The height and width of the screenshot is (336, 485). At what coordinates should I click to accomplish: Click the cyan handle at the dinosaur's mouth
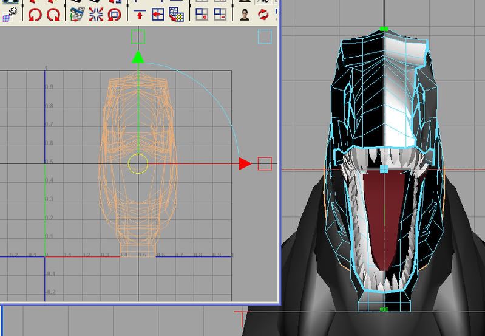tap(384, 170)
